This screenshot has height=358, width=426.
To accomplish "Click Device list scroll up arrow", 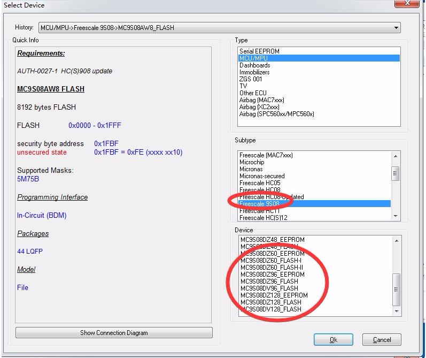I will click(397, 241).
